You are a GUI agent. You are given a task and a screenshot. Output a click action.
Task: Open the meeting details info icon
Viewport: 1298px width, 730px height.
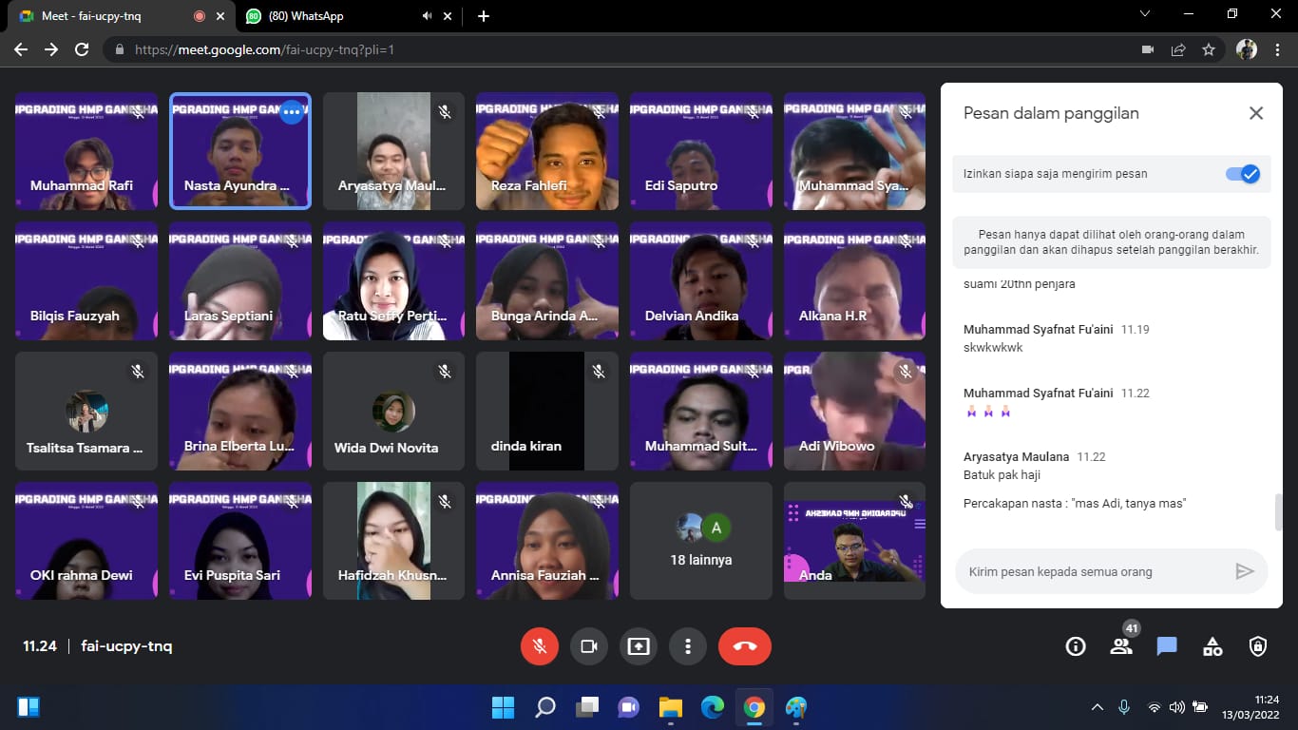pos(1076,646)
